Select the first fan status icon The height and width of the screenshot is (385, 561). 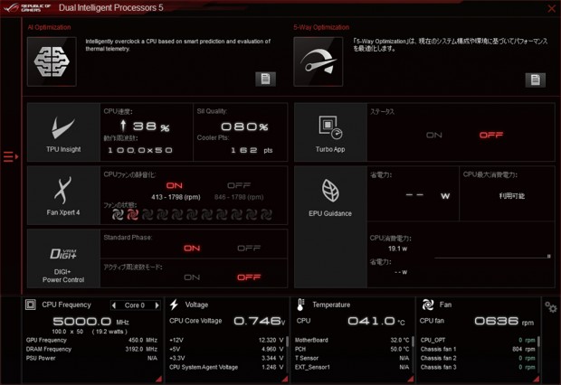[x=118, y=214]
